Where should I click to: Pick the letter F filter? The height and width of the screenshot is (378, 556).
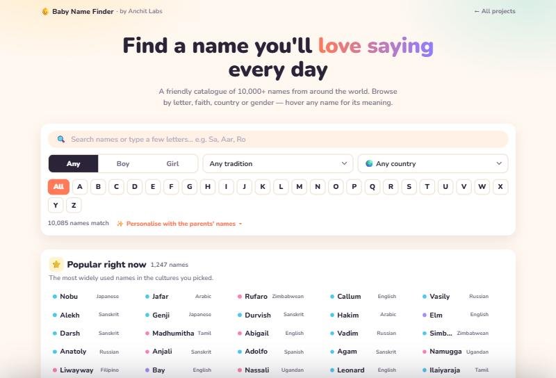tap(171, 186)
